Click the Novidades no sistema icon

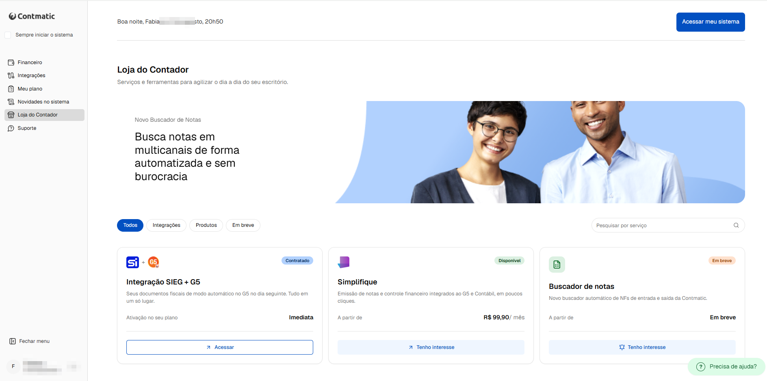point(11,102)
